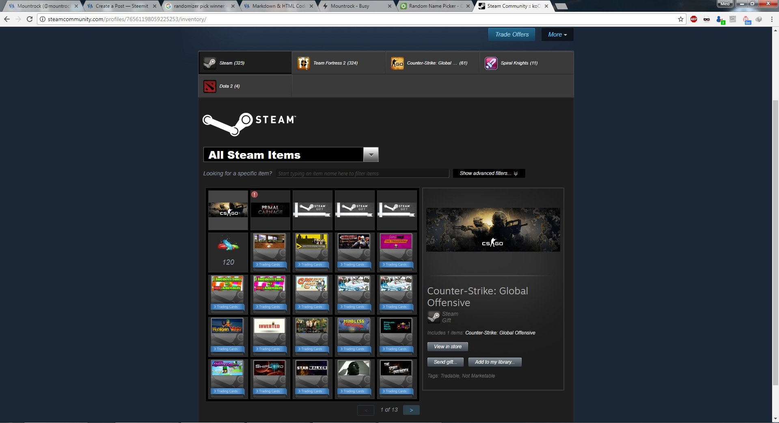
Task: Select the GooCubelets Vol.3 booster pack
Action: [270, 295]
